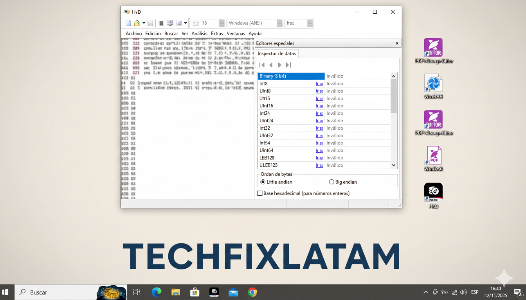Screen dimensions: 526x300
Task: Click the Open file folder icon
Action: click(137, 23)
